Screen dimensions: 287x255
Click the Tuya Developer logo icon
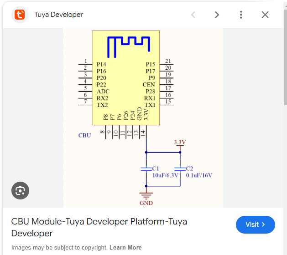coord(20,15)
